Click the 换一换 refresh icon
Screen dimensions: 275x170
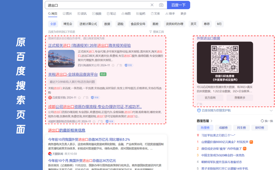tap(262, 121)
